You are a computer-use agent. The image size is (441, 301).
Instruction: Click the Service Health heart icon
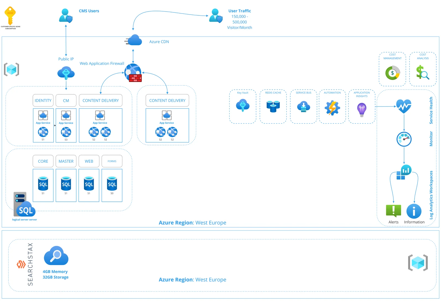pyautogui.click(x=404, y=106)
